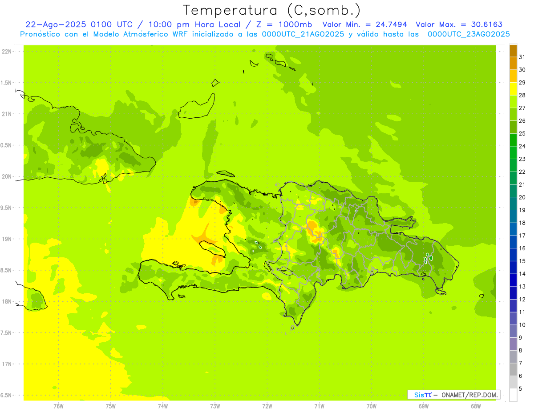Viewport: 534px width, 412px height.
Task: Select the dark blue swatch between 13 and 14
Action: pyautogui.click(x=513, y=280)
